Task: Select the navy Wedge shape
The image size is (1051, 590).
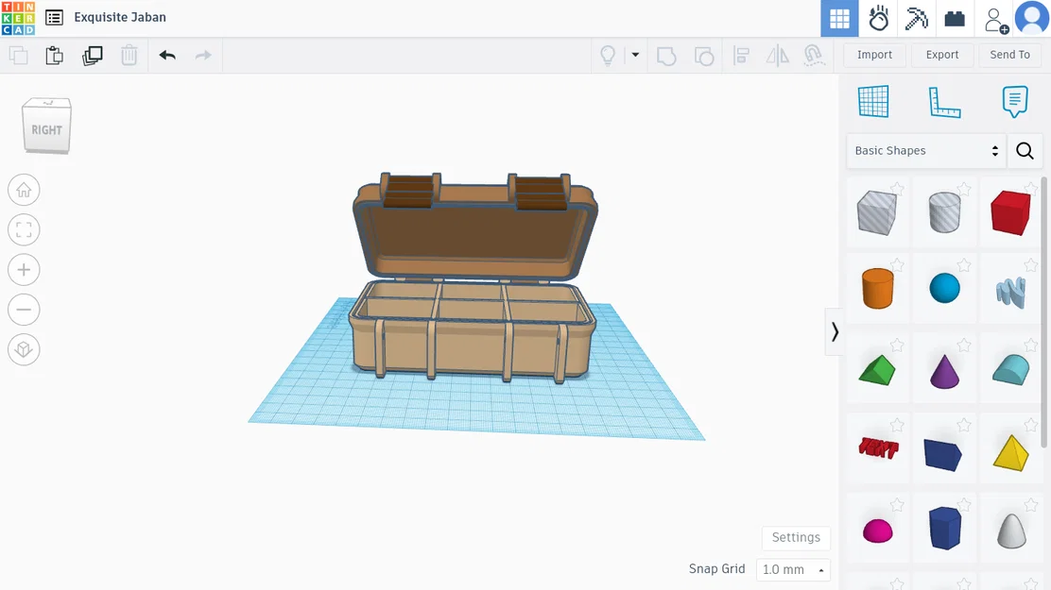Action: click(x=943, y=455)
